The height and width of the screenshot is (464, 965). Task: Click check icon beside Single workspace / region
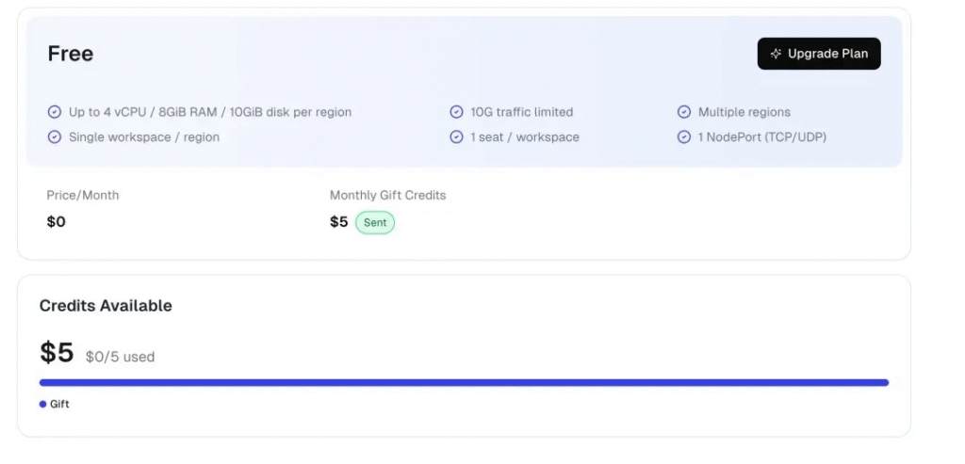pyautogui.click(x=55, y=137)
